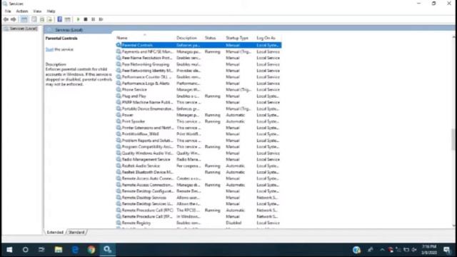Click the gear icon beside Plug and Play

(x=119, y=96)
